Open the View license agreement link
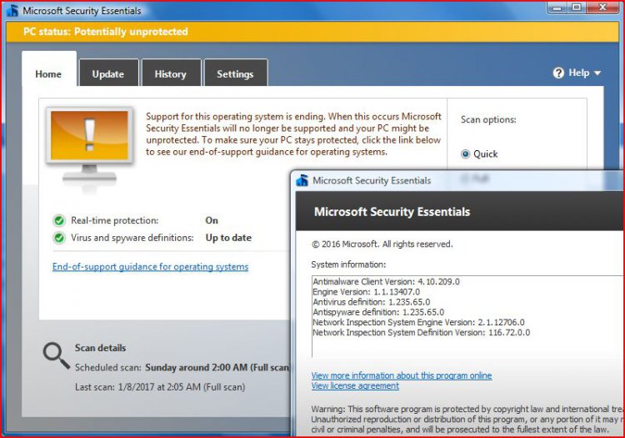Screen dimensions: 625x438 (x=355, y=385)
